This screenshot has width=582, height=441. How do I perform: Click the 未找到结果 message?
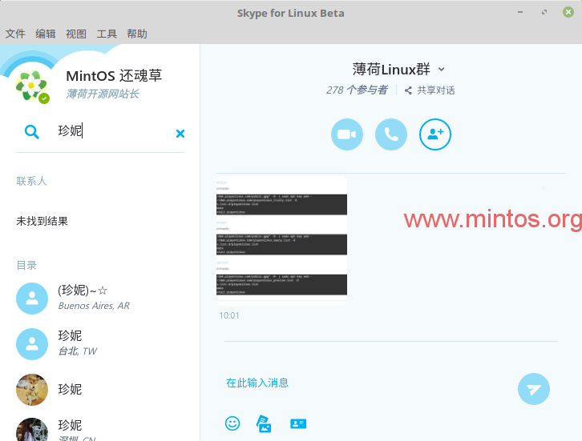pyautogui.click(x=42, y=221)
